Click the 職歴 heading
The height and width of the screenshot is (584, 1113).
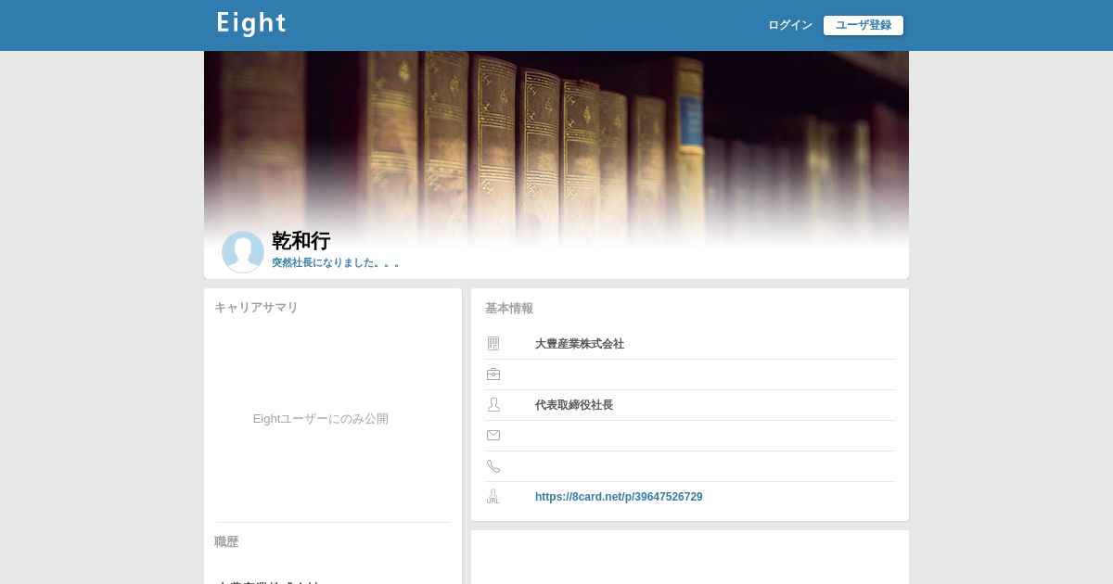coord(226,542)
